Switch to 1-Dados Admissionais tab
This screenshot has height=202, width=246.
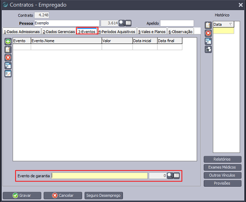[x=22, y=31]
